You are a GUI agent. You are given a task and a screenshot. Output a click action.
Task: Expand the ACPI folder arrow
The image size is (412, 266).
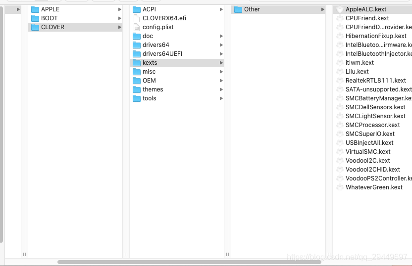pos(221,9)
